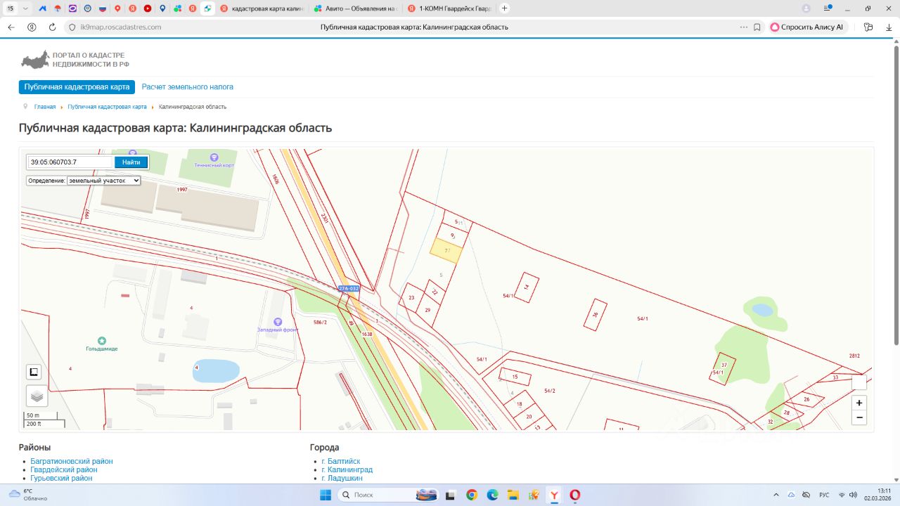
Task: Open the Расчет земельного налога tab
Action: pyautogui.click(x=188, y=87)
